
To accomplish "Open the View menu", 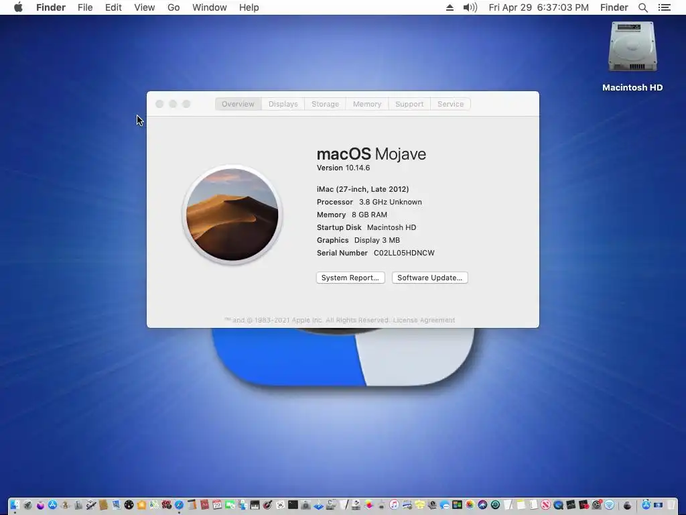I will click(x=145, y=7).
